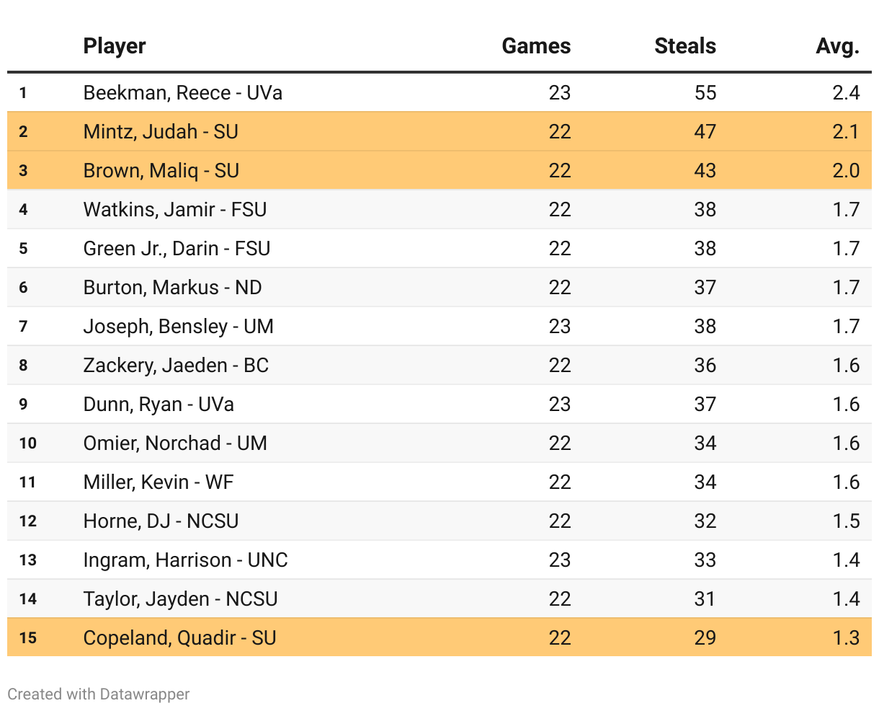The width and height of the screenshot is (879, 711).
Task: Click the Games column header
Action: click(x=536, y=46)
